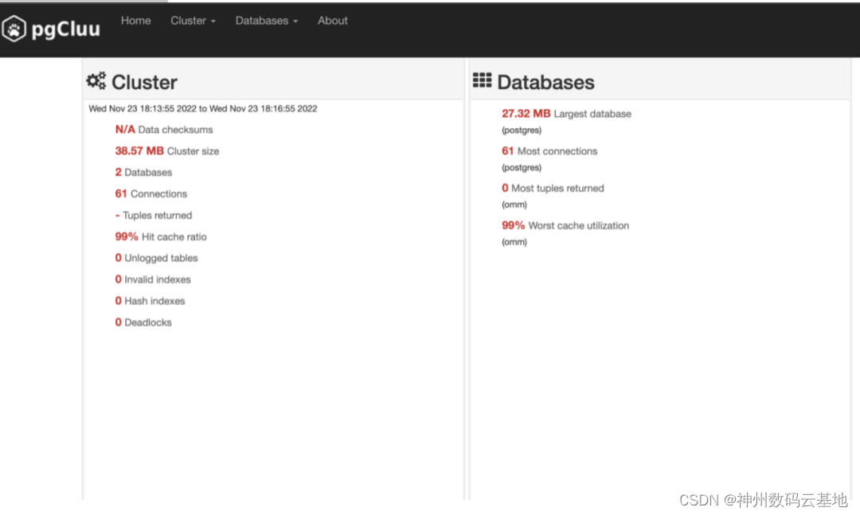Select the 27.32 MB Largest database entry
Screen dimensions: 860x515
tap(567, 114)
